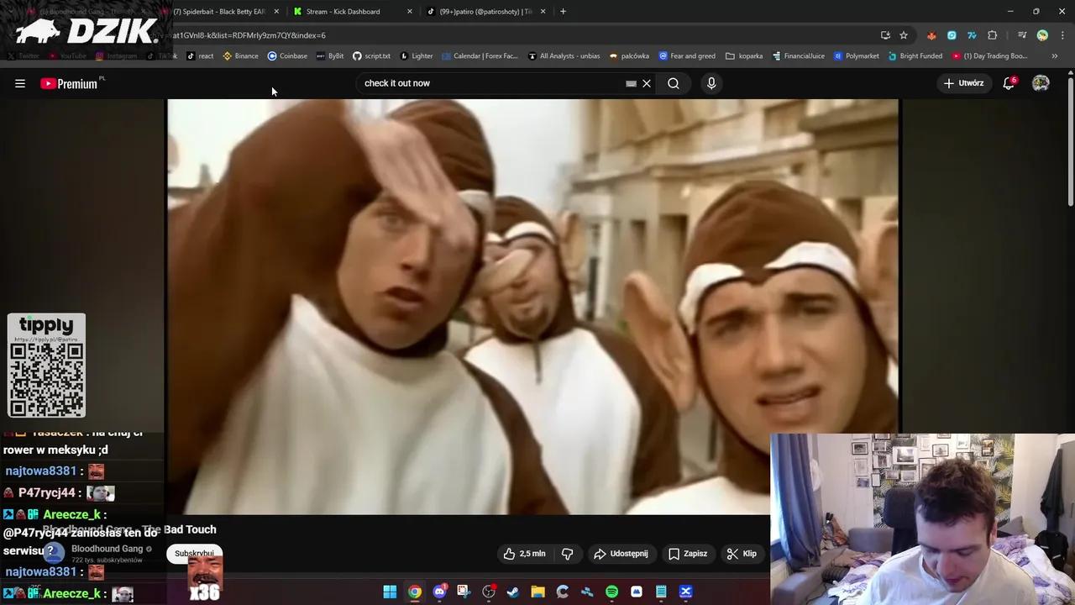
Task: Open the Bloodhound Gang channel name
Action: 107,549
